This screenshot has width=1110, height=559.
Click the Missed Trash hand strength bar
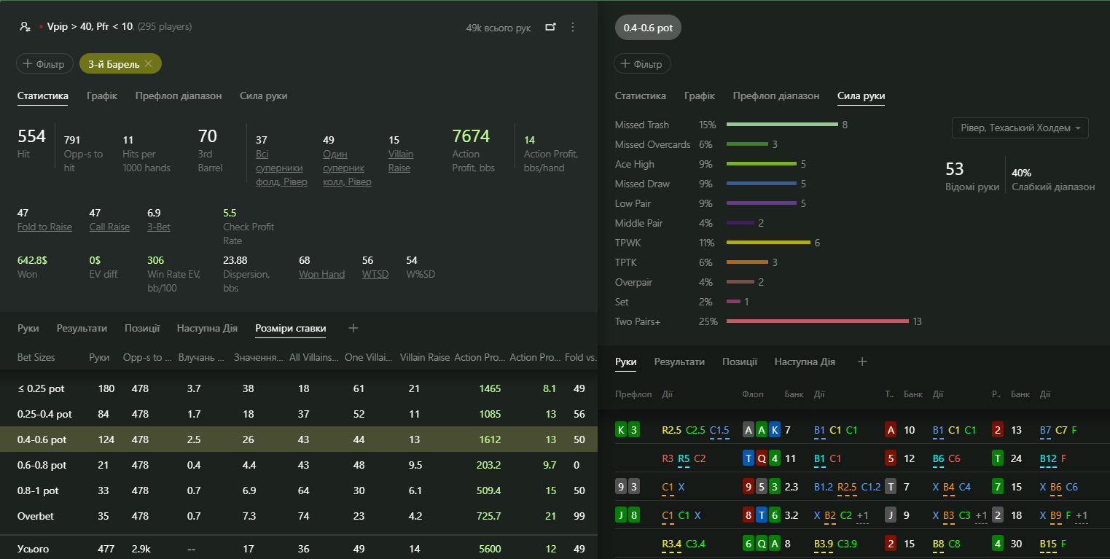782,125
